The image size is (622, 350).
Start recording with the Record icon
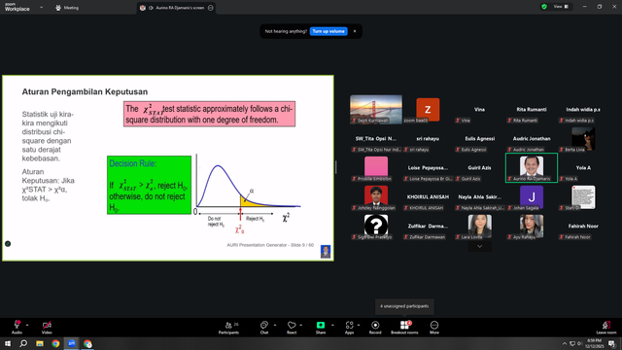375,325
